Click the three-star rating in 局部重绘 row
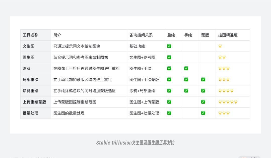 (x=224, y=79)
